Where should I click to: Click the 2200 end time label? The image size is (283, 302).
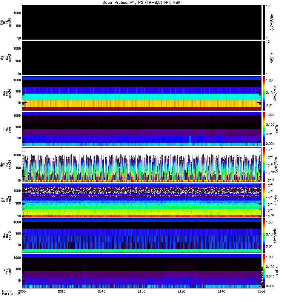[261, 291]
